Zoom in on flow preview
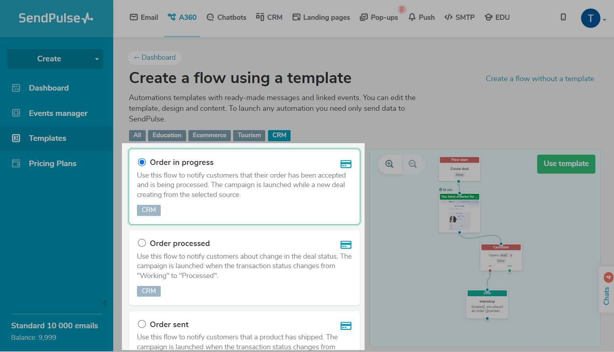 [390, 164]
